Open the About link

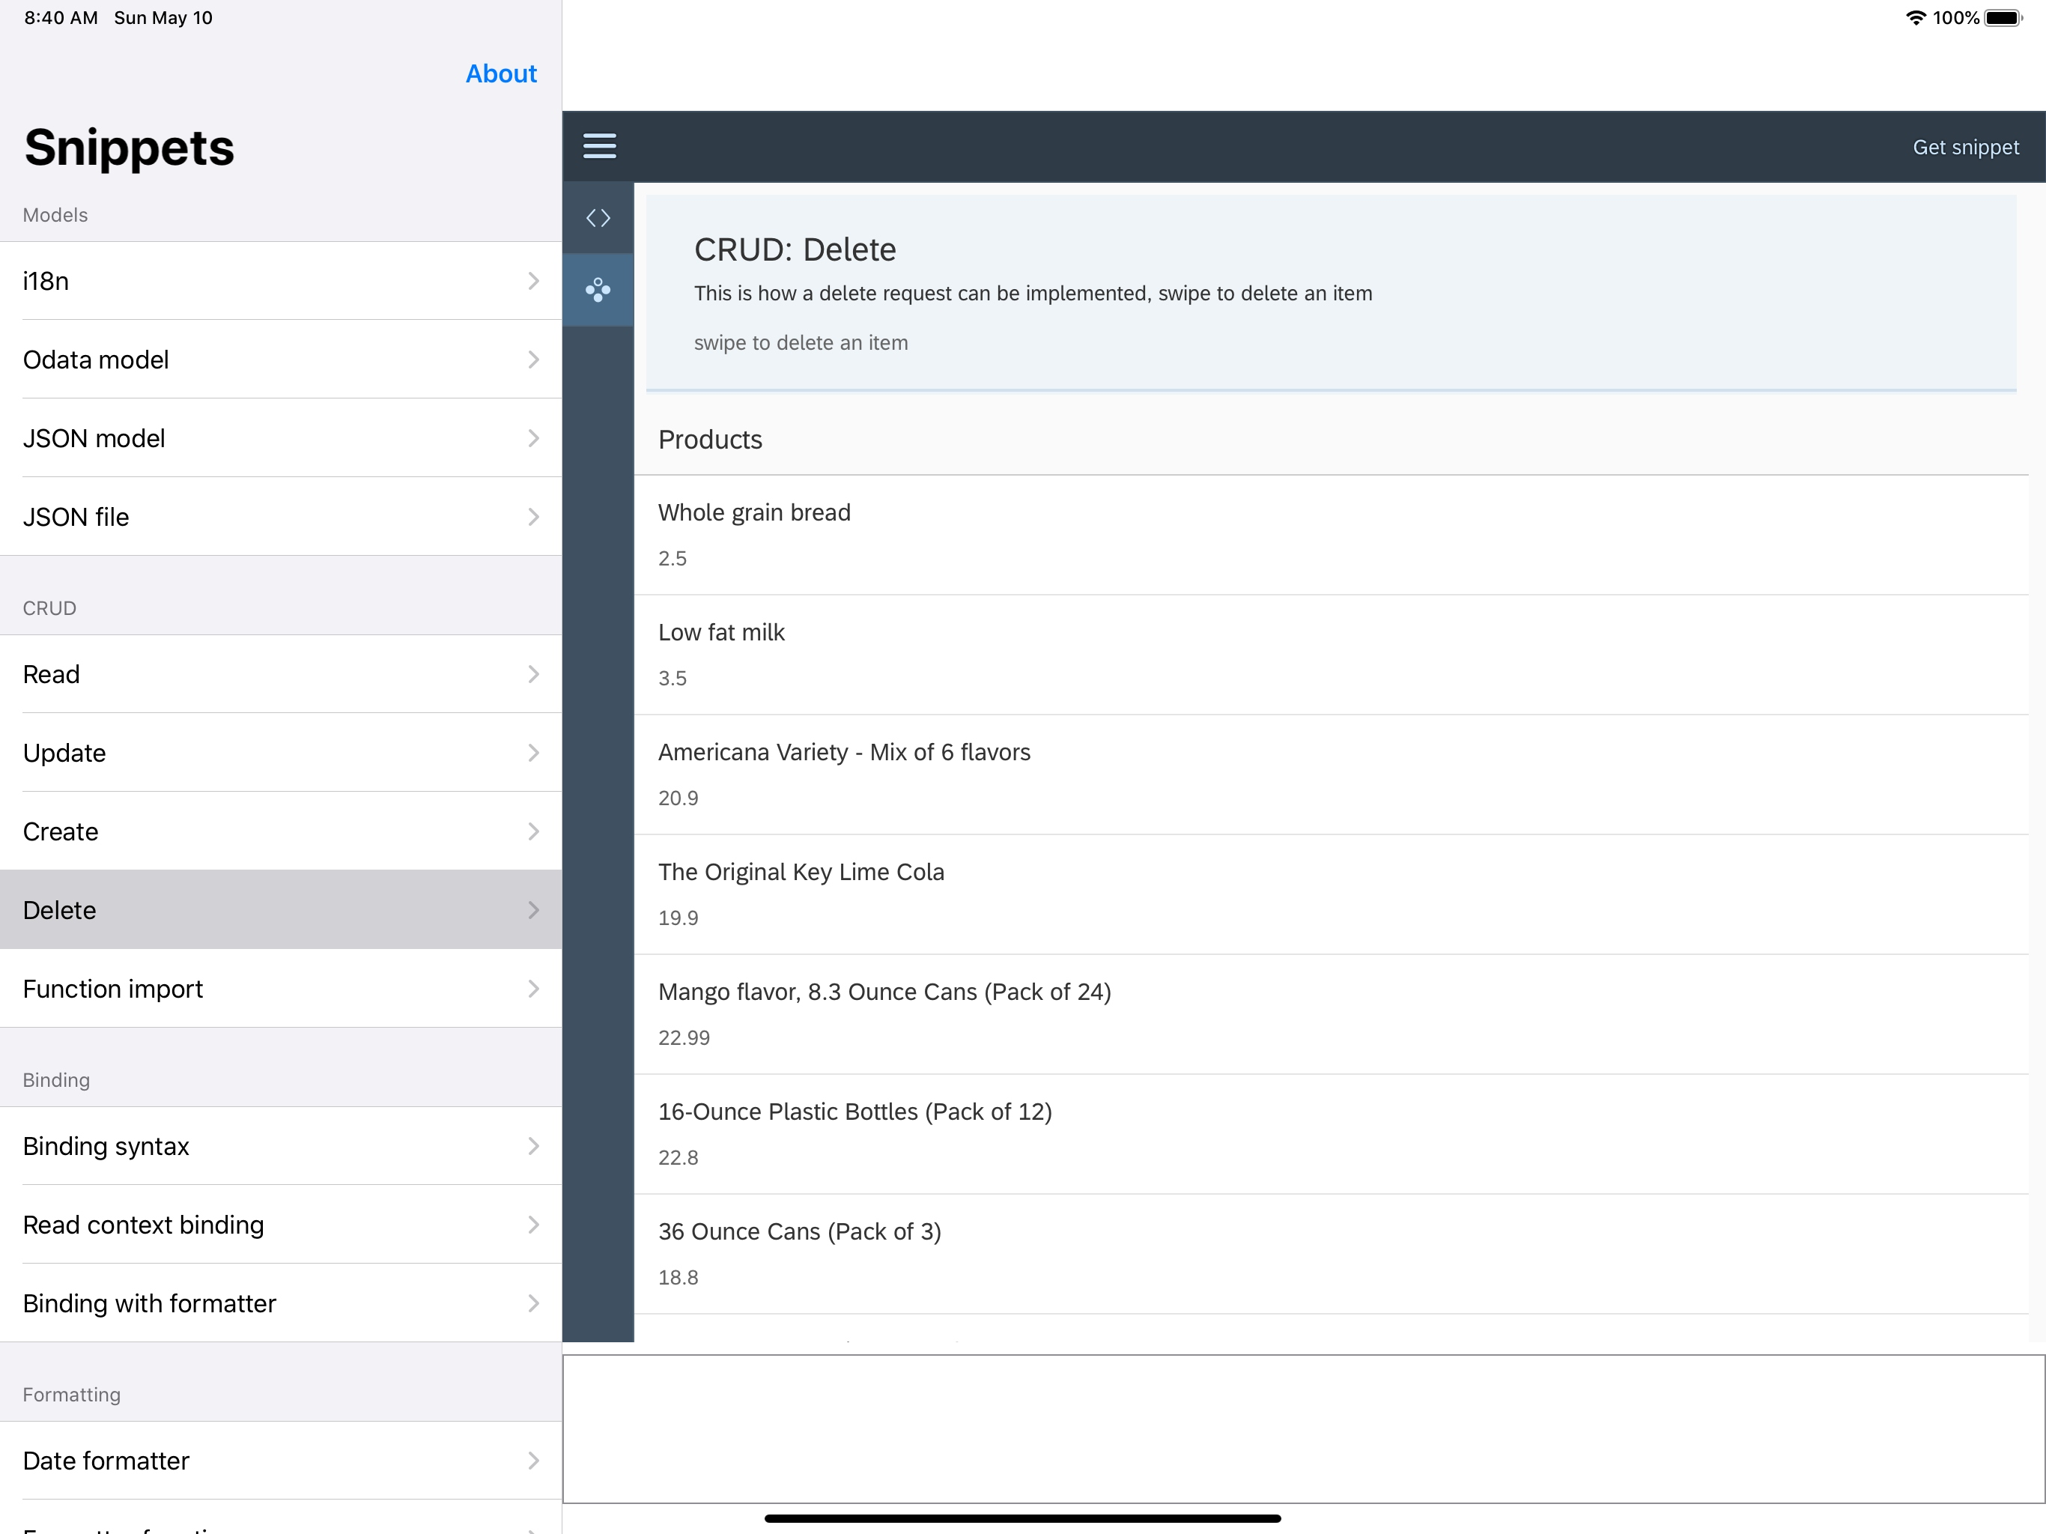click(500, 74)
